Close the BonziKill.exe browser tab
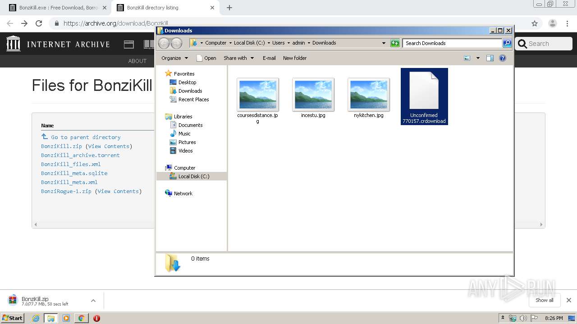 105,8
